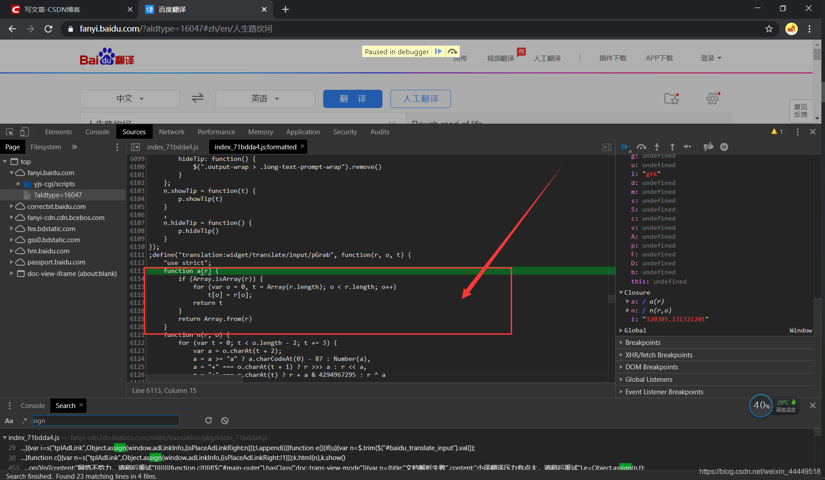
Task: Select ?aldtype=16047 file in tree
Action: pos(63,195)
